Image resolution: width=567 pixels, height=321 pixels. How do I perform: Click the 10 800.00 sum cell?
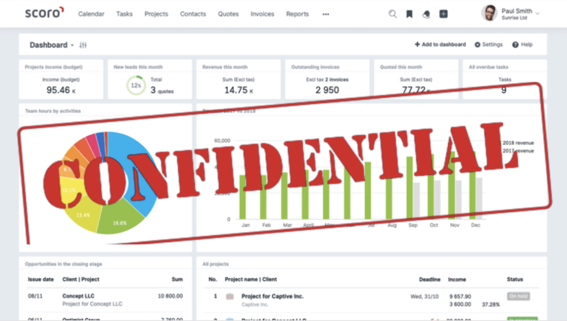[x=170, y=296]
